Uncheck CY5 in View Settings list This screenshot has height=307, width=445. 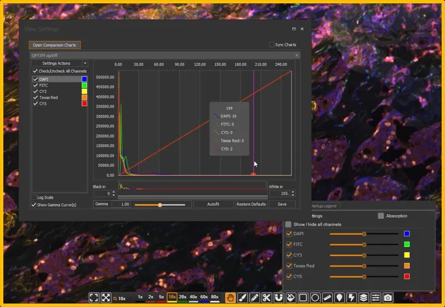click(x=36, y=103)
